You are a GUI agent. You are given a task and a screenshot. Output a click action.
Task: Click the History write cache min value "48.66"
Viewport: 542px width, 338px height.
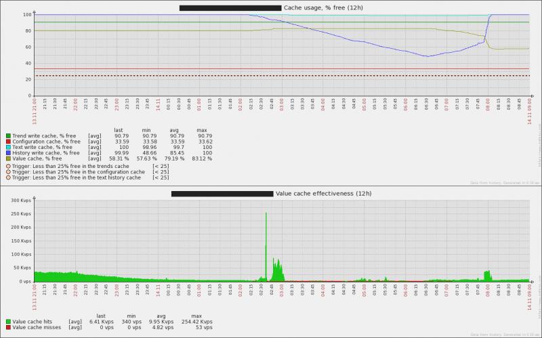[150, 153]
